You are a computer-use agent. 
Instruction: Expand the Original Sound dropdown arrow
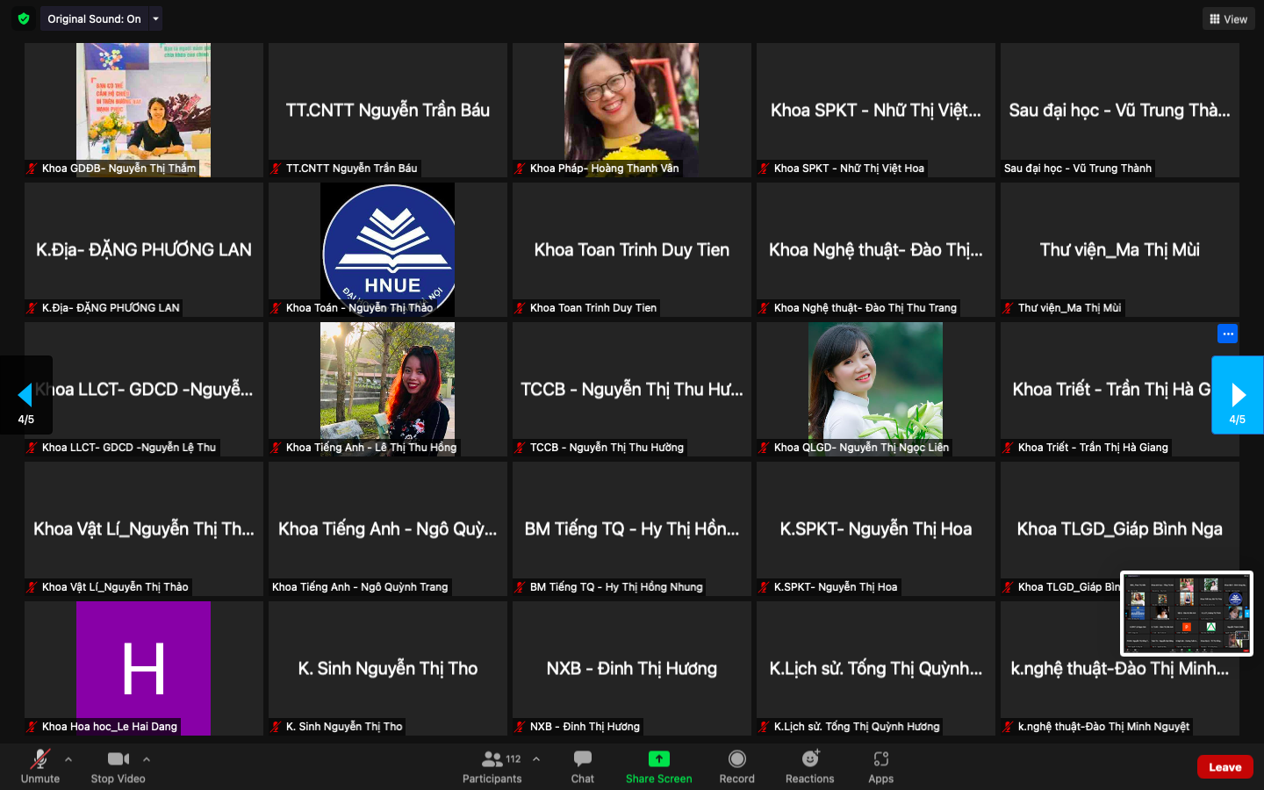(x=156, y=18)
